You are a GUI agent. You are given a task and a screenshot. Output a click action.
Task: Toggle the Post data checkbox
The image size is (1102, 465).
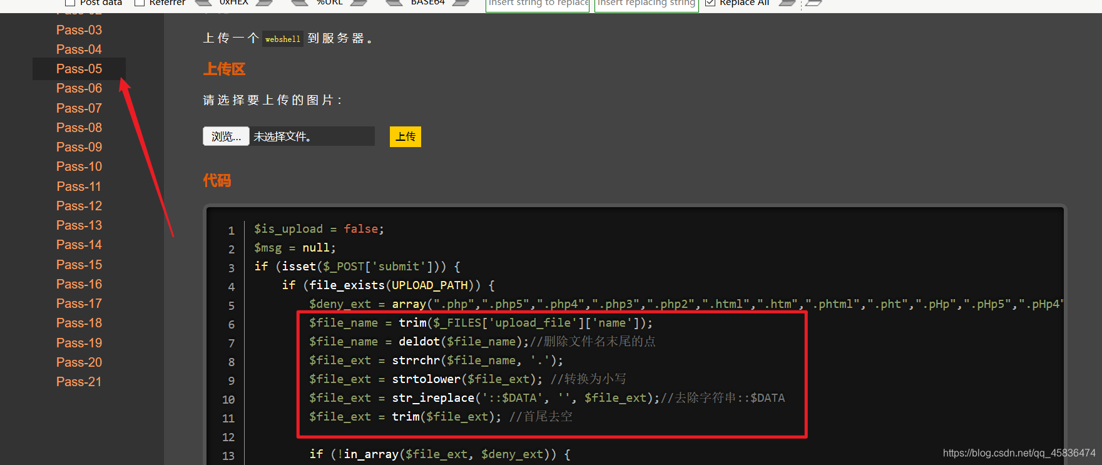coord(70,3)
